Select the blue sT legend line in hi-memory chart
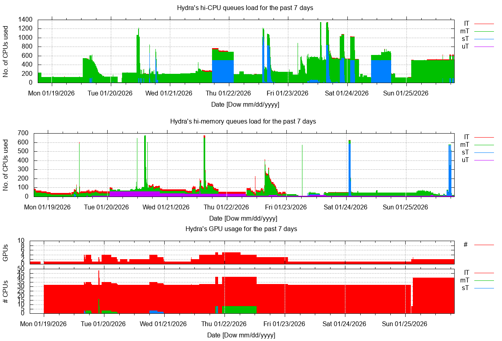Image resolution: width=502 pixels, height=341 pixels. coord(484,152)
